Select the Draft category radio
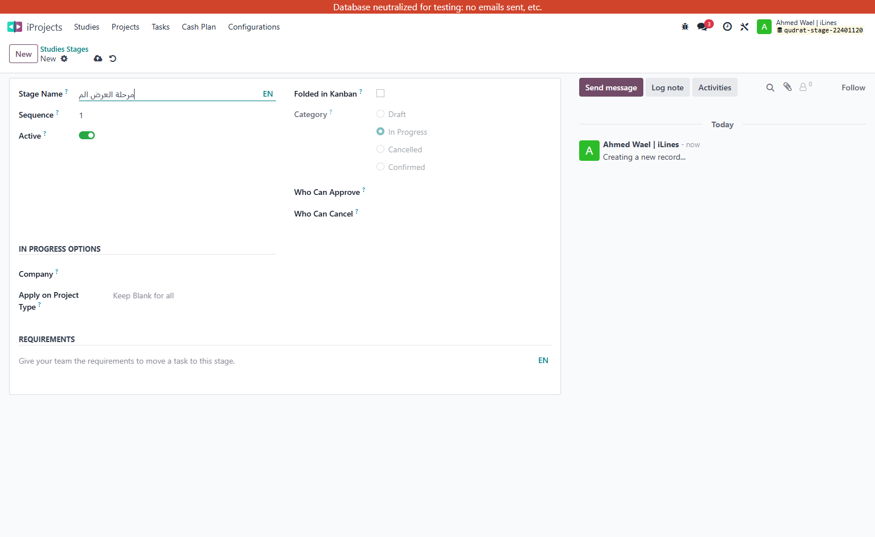875x537 pixels. (x=380, y=114)
